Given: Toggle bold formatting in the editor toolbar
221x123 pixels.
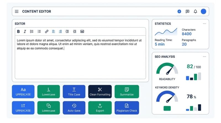Looking at the screenshot, I should tap(18, 31).
